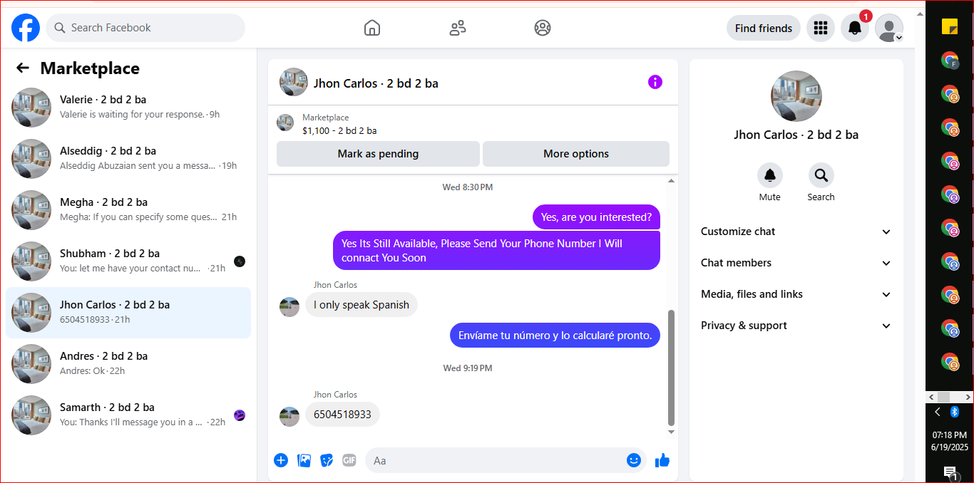The width and height of the screenshot is (974, 483).
Task: Expand Chat members section
Action: pos(796,263)
